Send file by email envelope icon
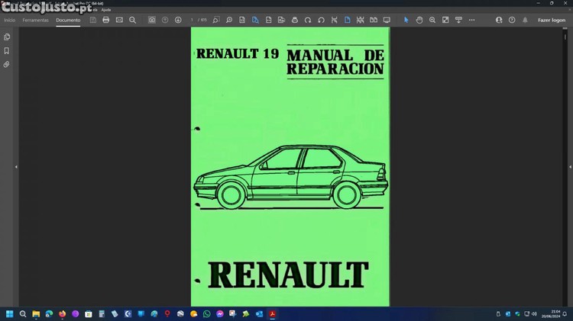 tap(119, 20)
